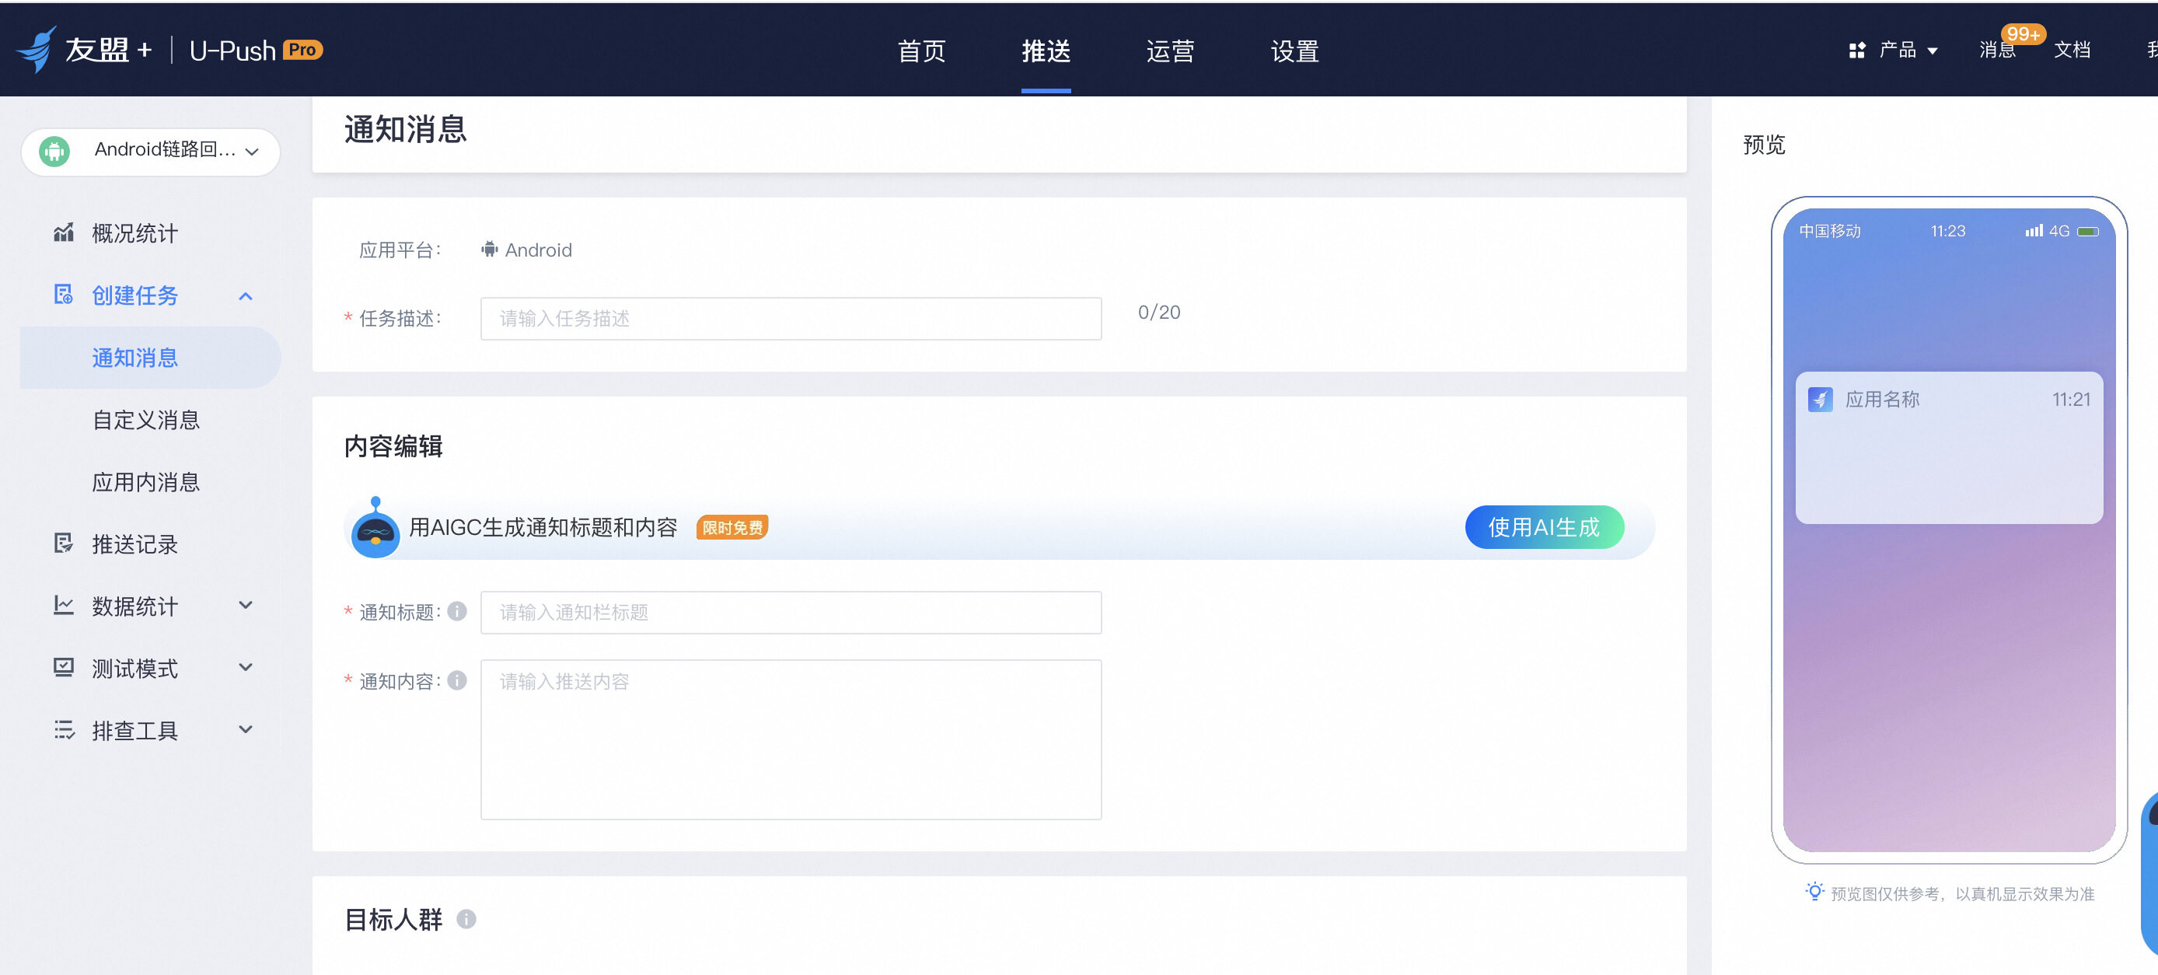This screenshot has height=975, width=2158.
Task: Click the 推送记录 sidebar icon
Action: [64, 543]
